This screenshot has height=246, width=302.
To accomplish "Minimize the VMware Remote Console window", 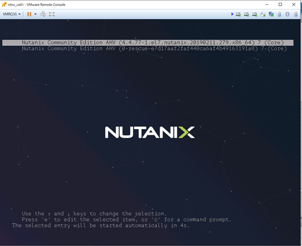I will [267, 5].
